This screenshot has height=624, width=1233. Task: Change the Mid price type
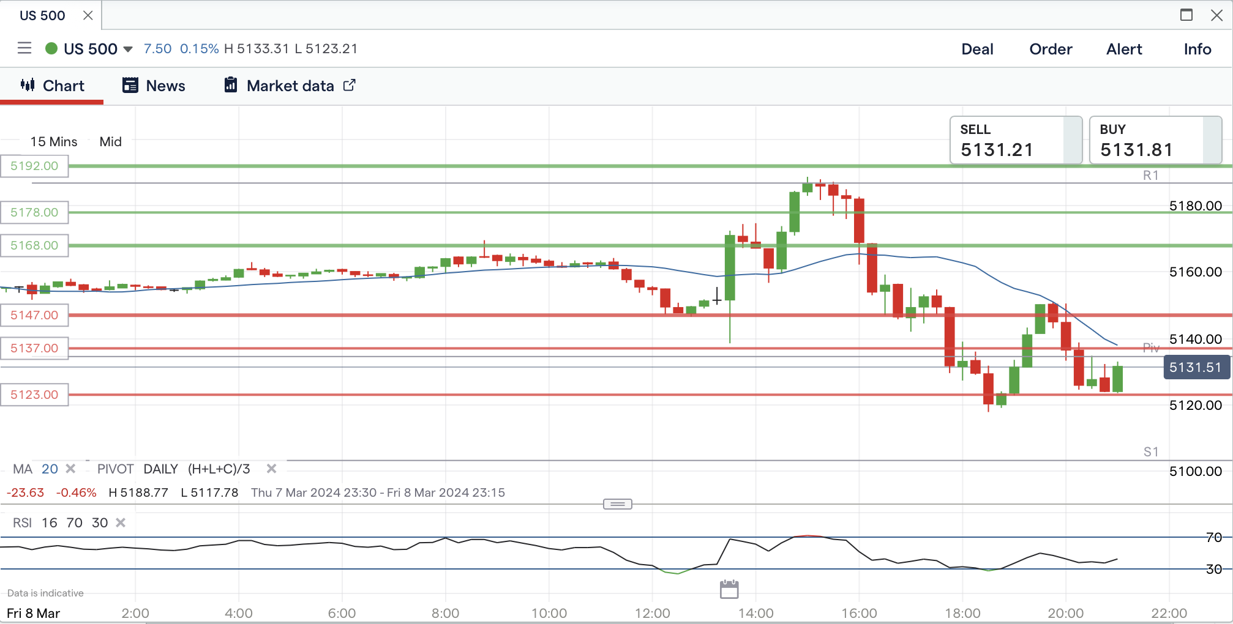111,141
